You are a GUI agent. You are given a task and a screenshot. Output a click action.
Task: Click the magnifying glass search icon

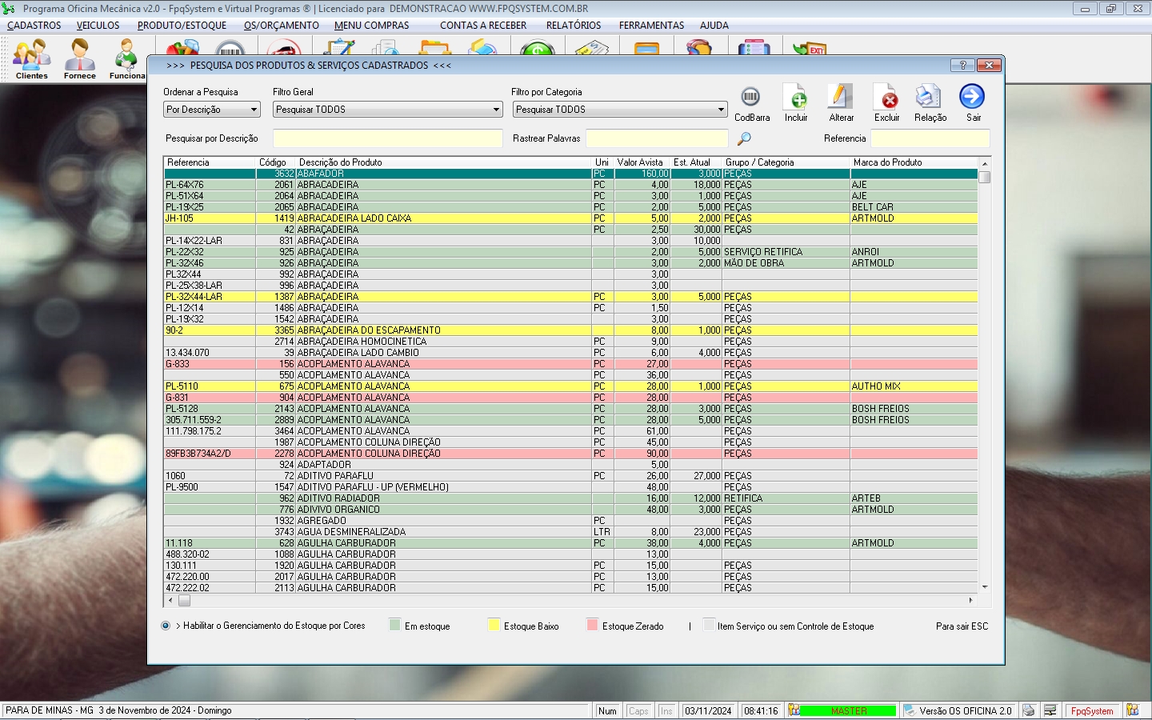pos(744,138)
